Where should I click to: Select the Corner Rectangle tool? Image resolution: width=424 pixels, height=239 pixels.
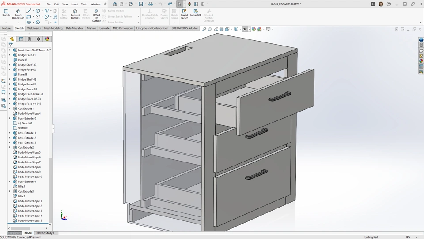[x=29, y=17]
